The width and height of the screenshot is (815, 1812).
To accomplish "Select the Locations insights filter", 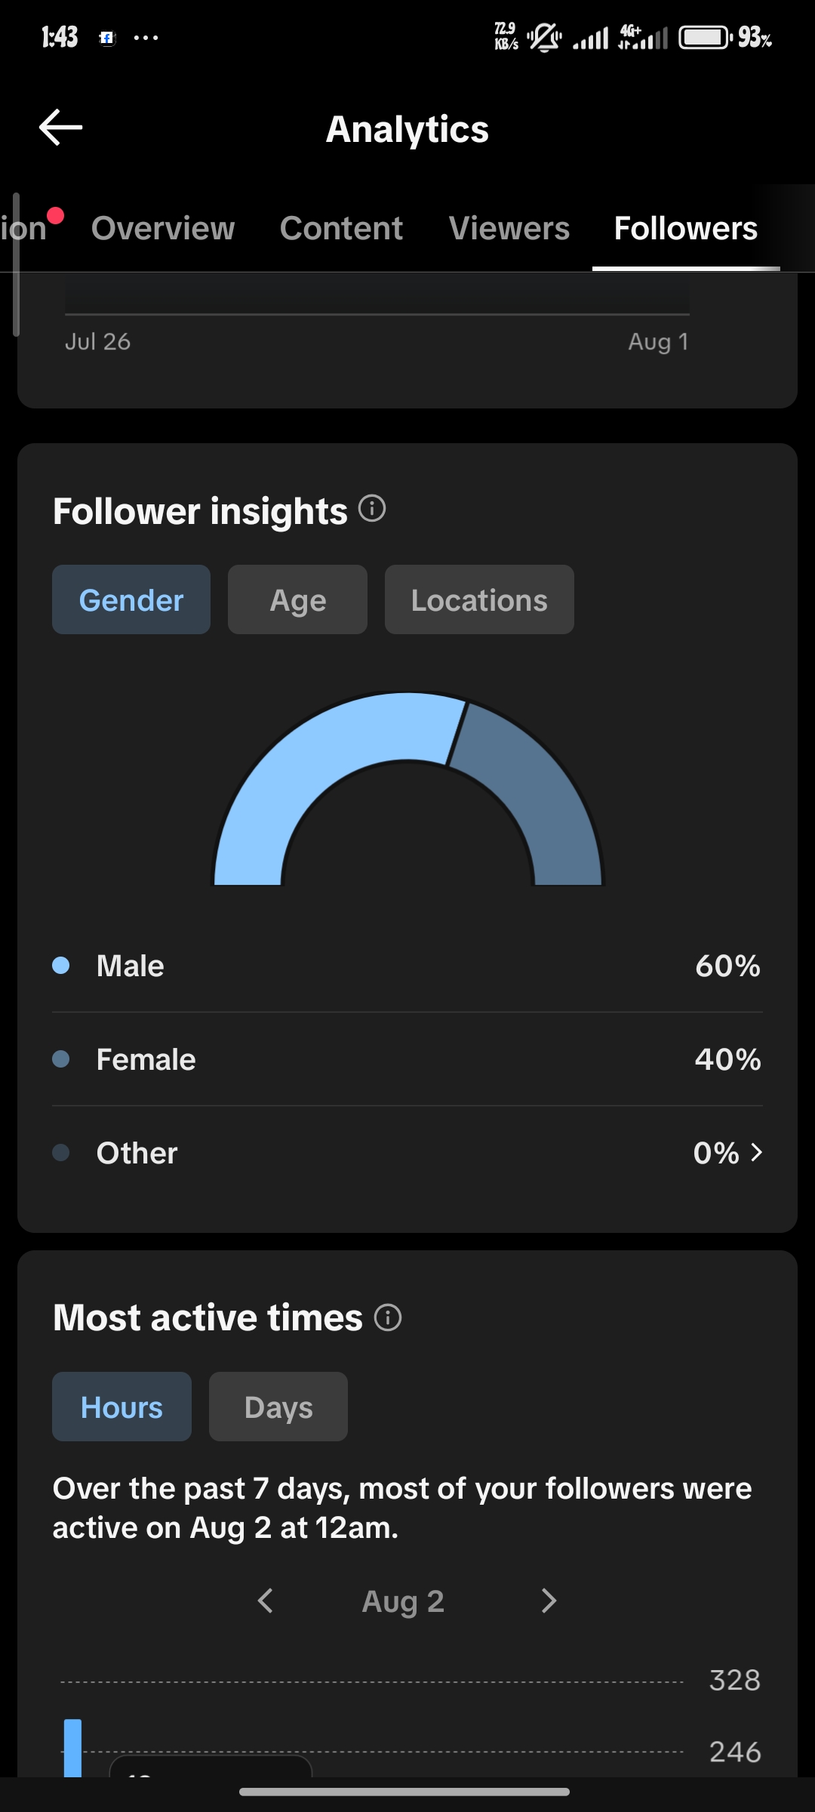I will (x=479, y=599).
